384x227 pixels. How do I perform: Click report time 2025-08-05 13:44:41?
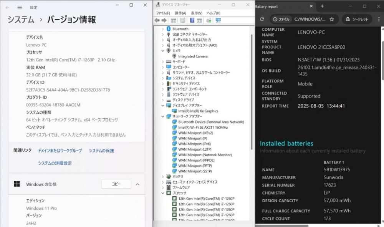321,106
